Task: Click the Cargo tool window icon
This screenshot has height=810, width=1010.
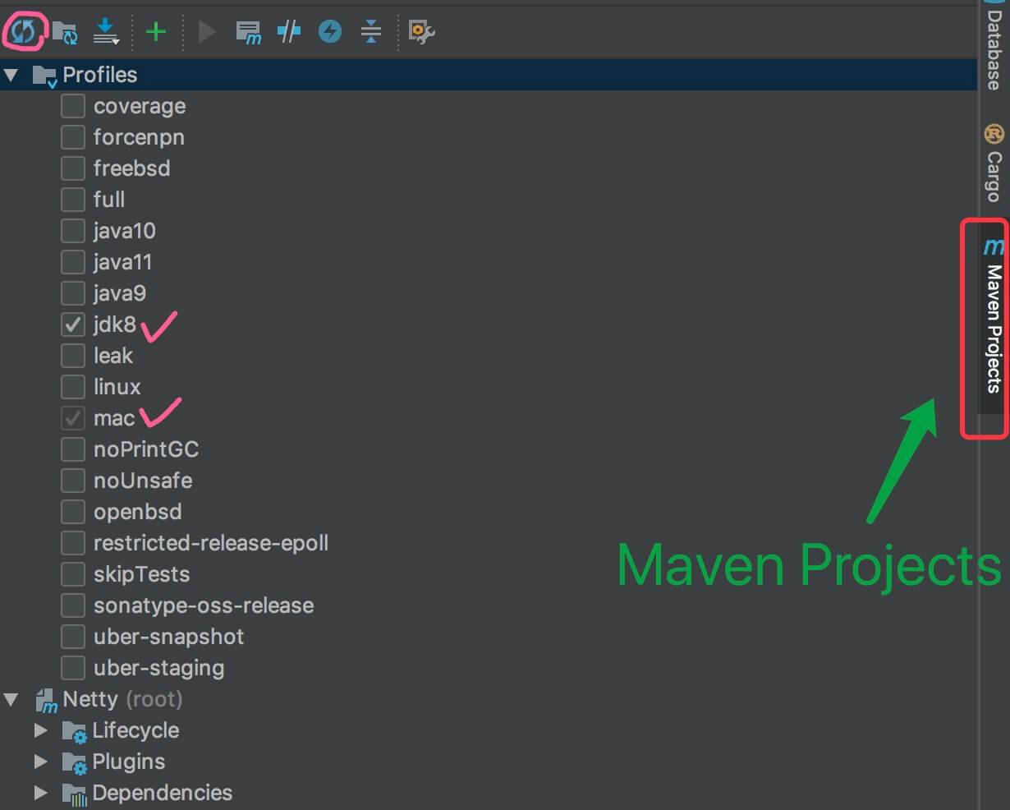Action: coord(994,133)
